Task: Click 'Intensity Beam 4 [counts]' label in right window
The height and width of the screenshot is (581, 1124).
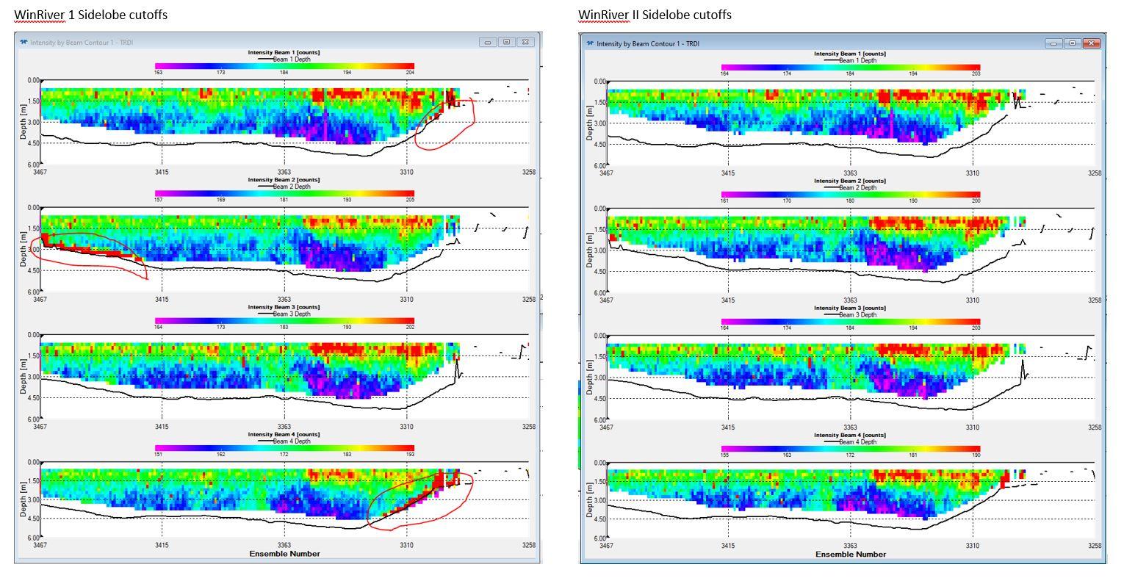Action: (x=850, y=436)
